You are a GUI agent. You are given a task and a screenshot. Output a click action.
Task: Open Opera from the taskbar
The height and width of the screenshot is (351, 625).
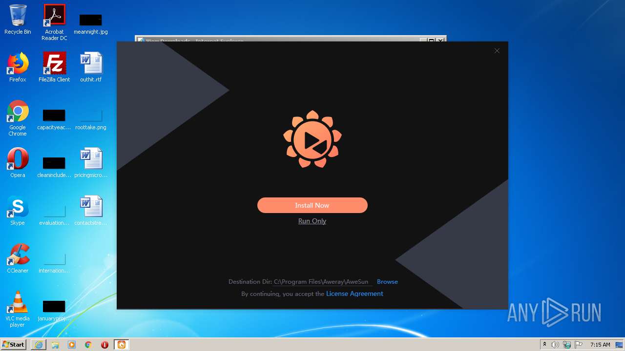104,345
